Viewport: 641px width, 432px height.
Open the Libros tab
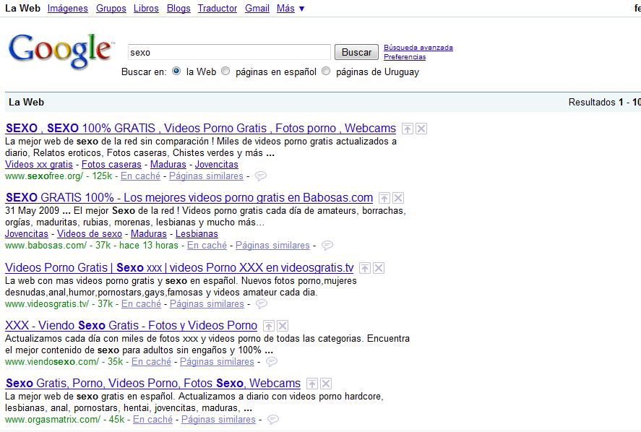(x=146, y=8)
